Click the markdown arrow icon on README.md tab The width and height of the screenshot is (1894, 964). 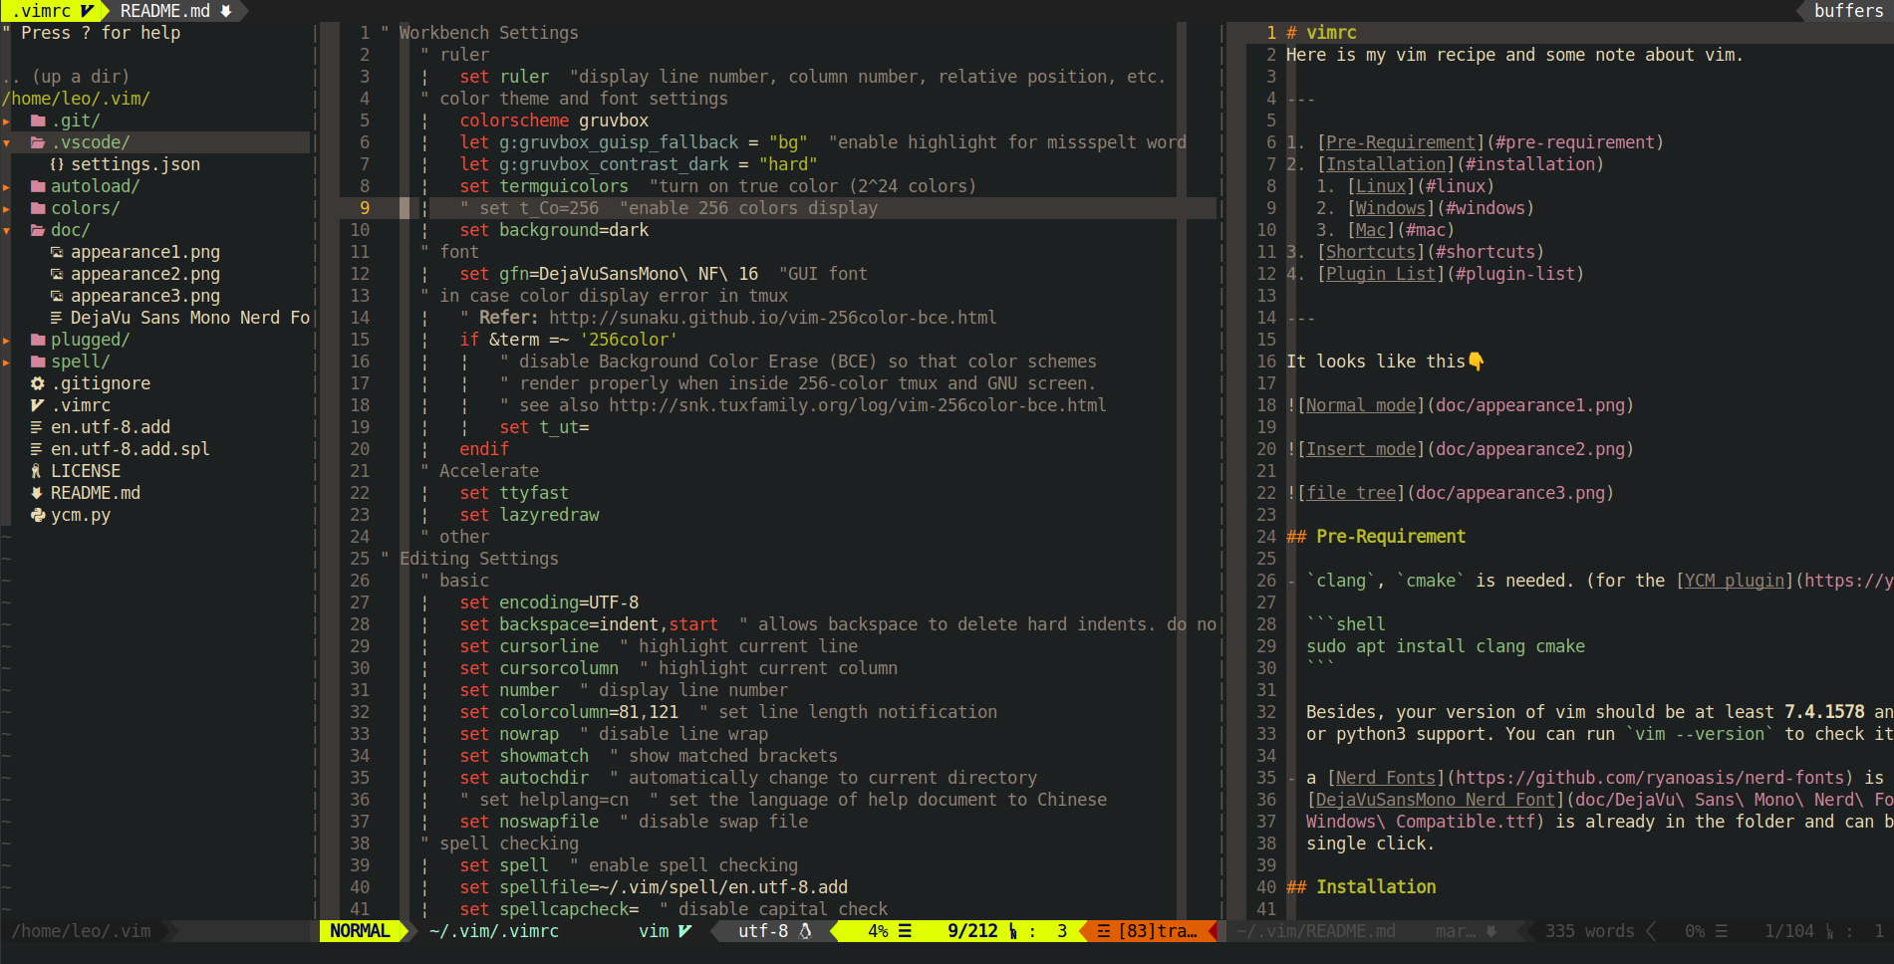[226, 11]
